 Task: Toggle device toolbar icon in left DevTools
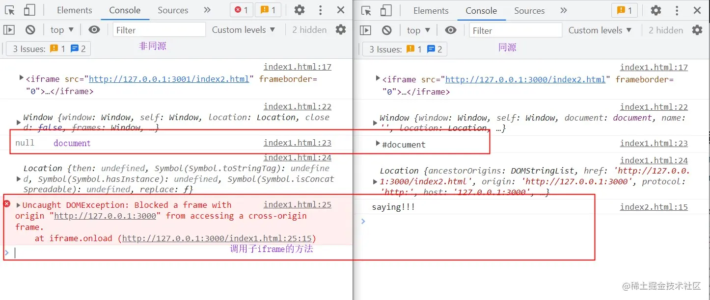point(29,10)
